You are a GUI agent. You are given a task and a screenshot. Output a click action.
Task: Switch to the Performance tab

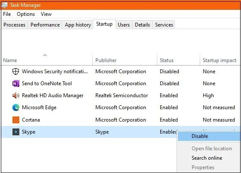pos(45,25)
